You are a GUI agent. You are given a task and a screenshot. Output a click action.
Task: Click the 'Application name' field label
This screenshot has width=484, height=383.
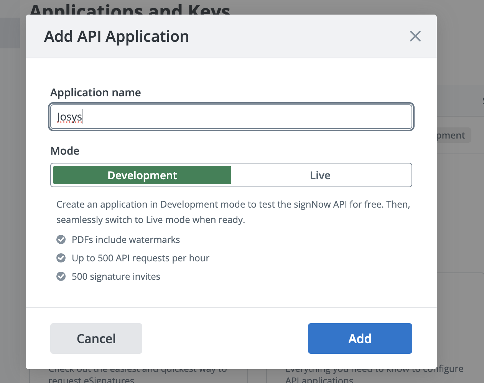(95, 92)
